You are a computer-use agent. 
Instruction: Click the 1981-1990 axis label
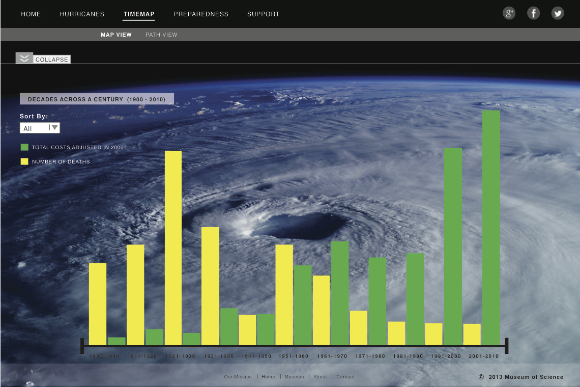point(408,356)
